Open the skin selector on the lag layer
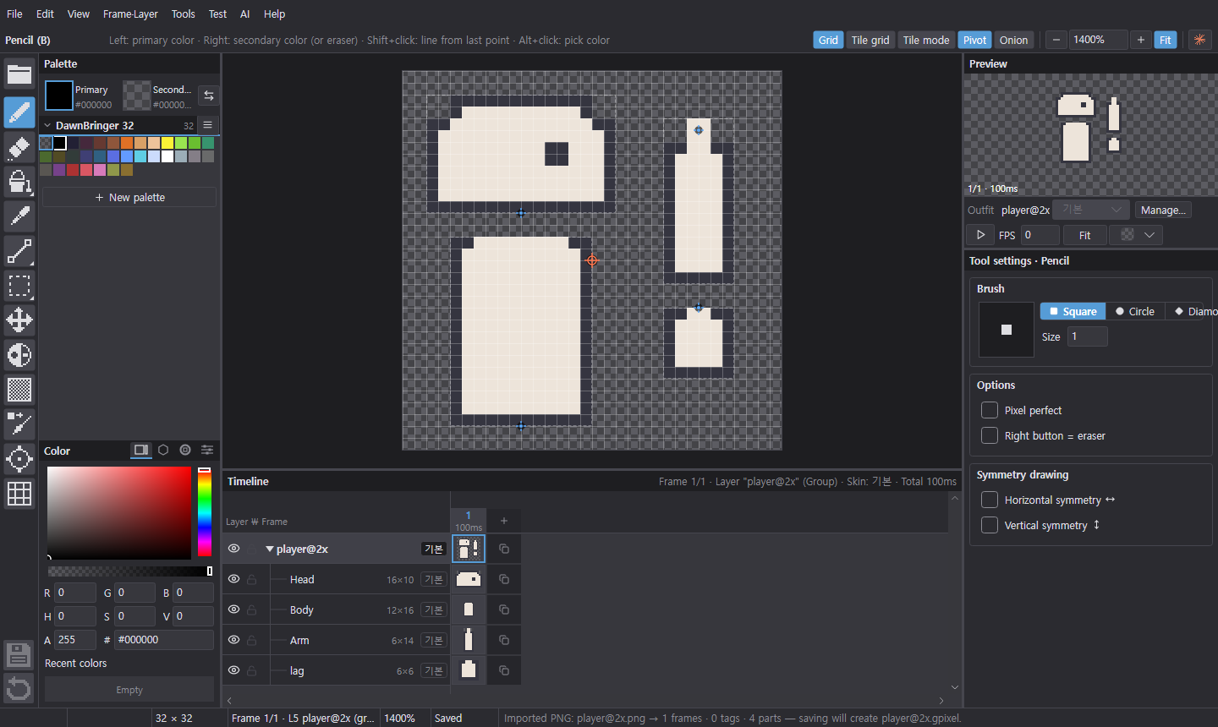1218x727 pixels. [434, 670]
